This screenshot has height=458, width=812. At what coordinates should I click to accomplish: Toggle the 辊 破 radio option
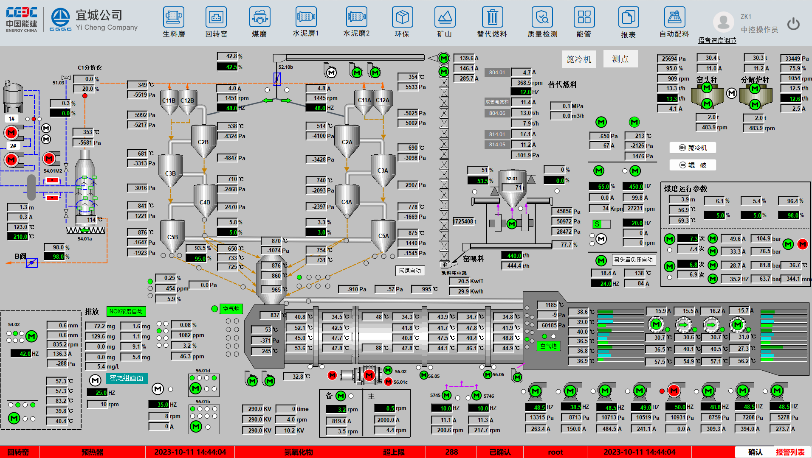(x=693, y=165)
